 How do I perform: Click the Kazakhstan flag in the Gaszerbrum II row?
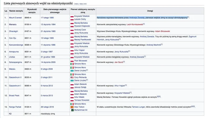tap(72, 81)
